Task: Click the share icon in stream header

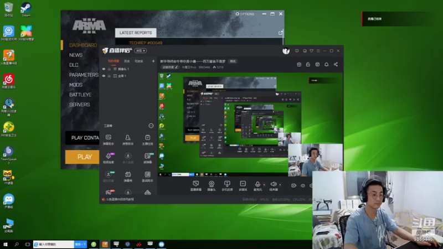Action: point(336,64)
